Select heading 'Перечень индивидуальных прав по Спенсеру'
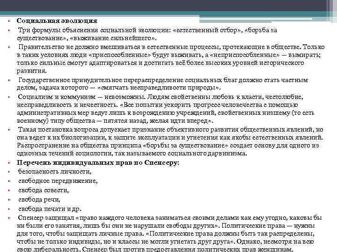The height and width of the screenshot is (252, 337). coord(98,162)
